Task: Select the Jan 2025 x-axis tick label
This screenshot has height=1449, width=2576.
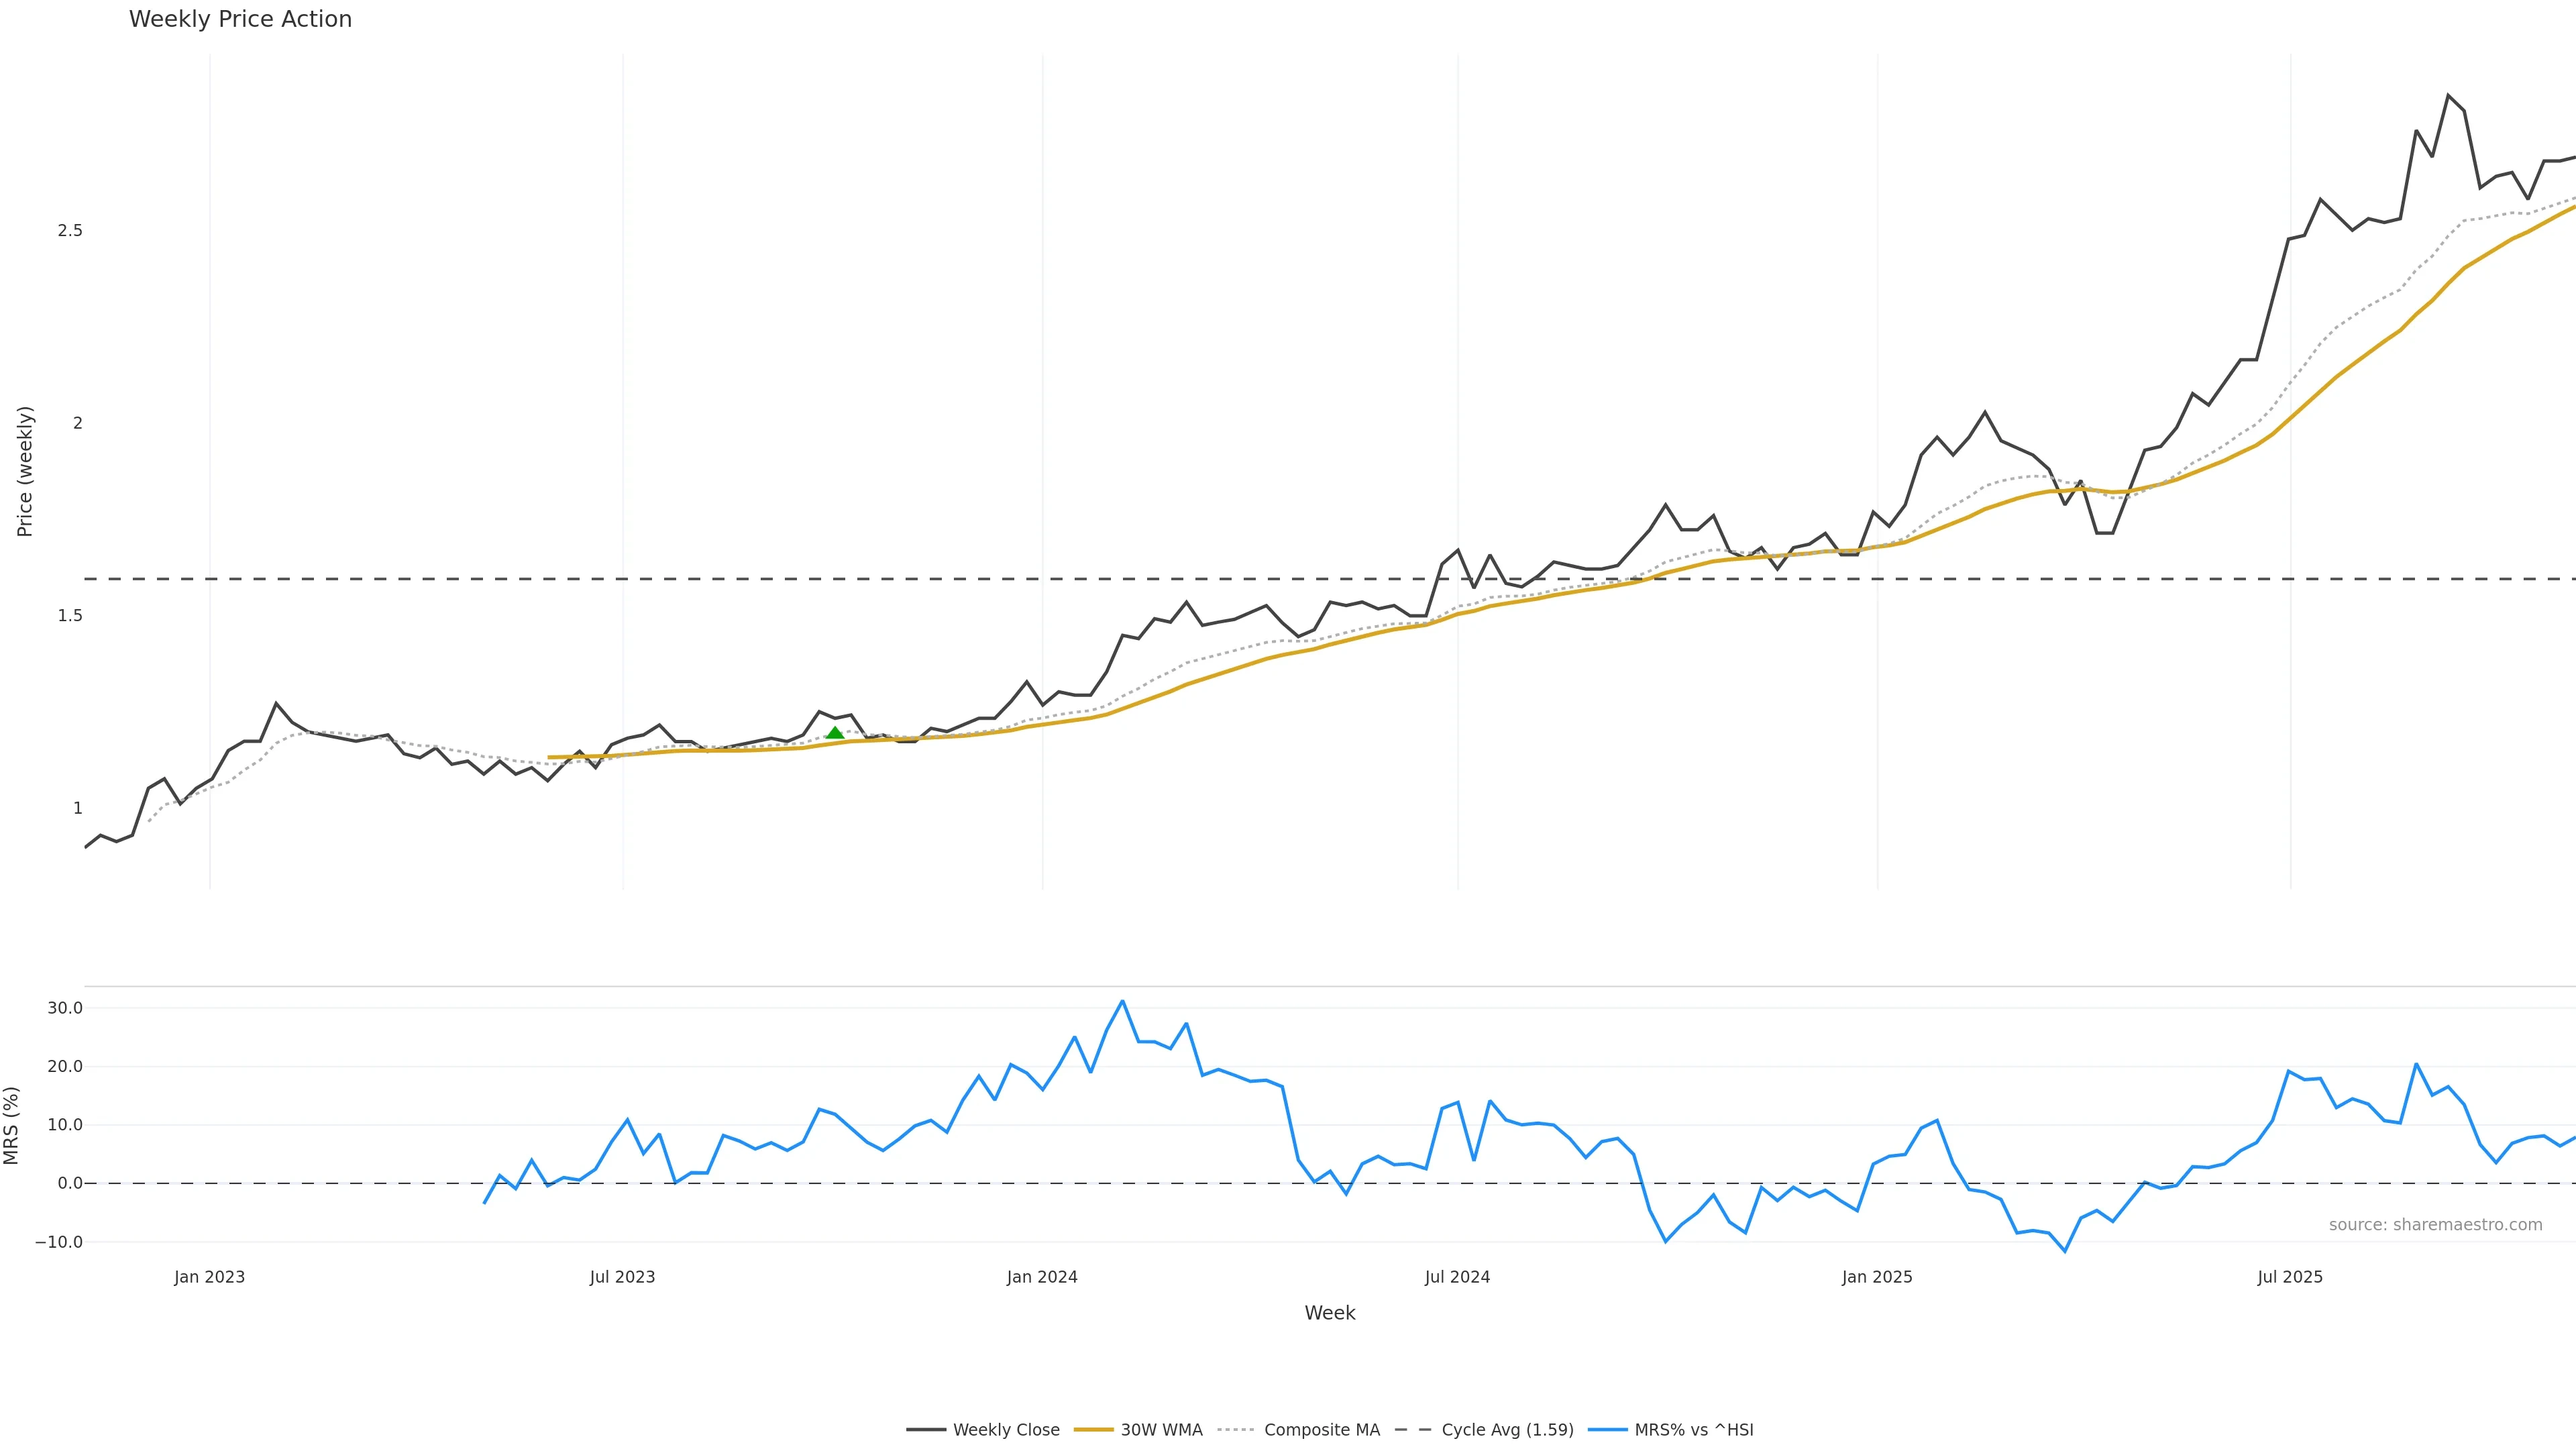Action: 1877,1277
